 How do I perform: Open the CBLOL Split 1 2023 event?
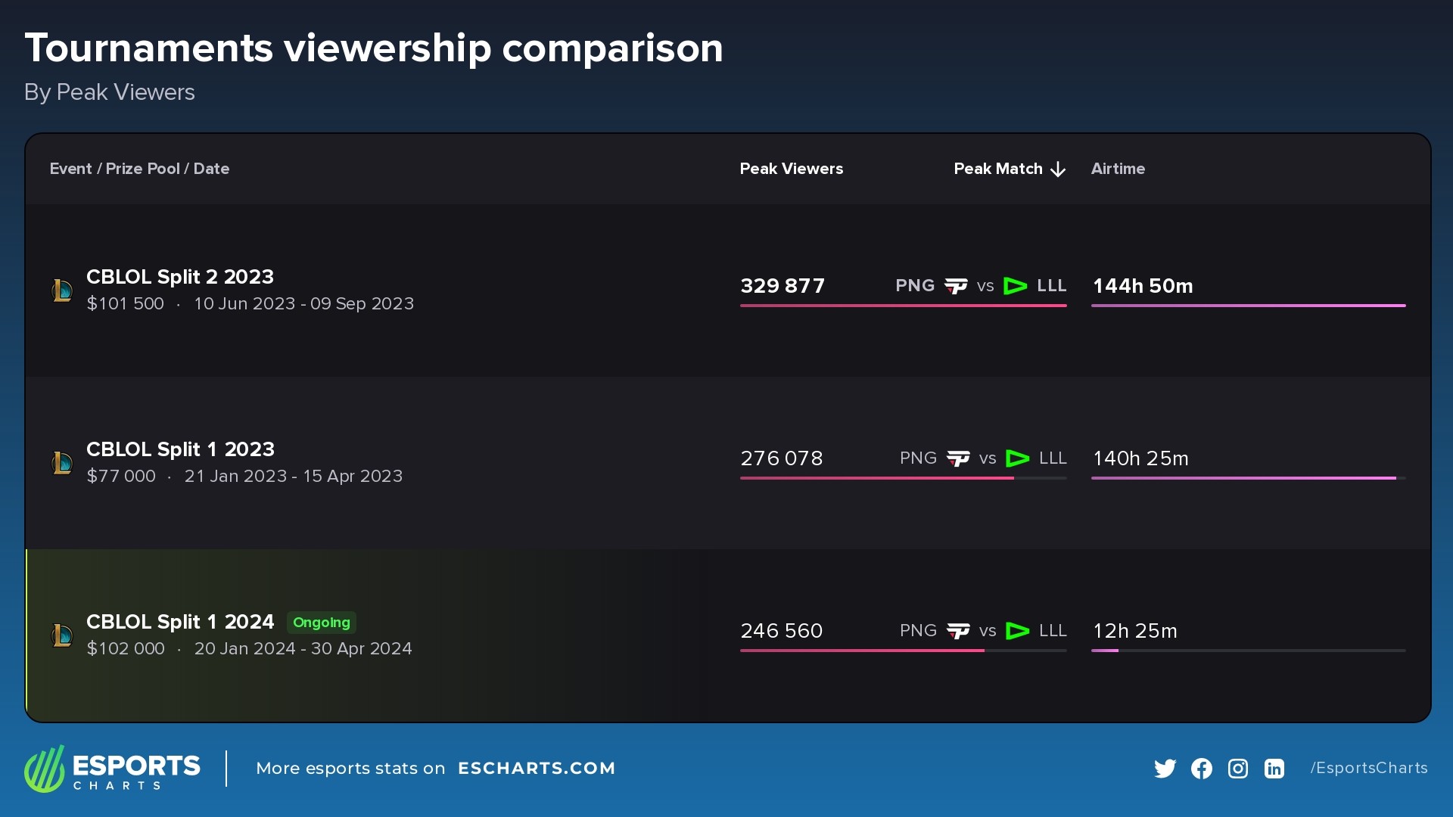tap(180, 449)
